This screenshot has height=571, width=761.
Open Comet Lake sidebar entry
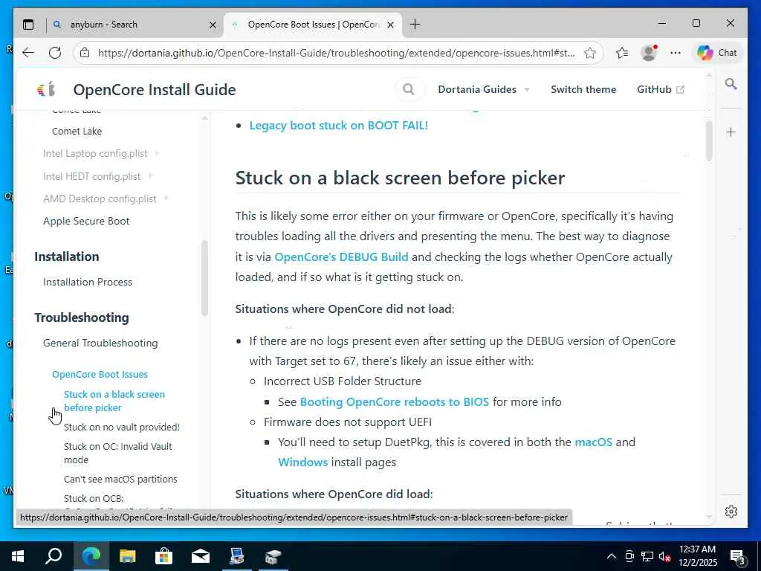77,131
